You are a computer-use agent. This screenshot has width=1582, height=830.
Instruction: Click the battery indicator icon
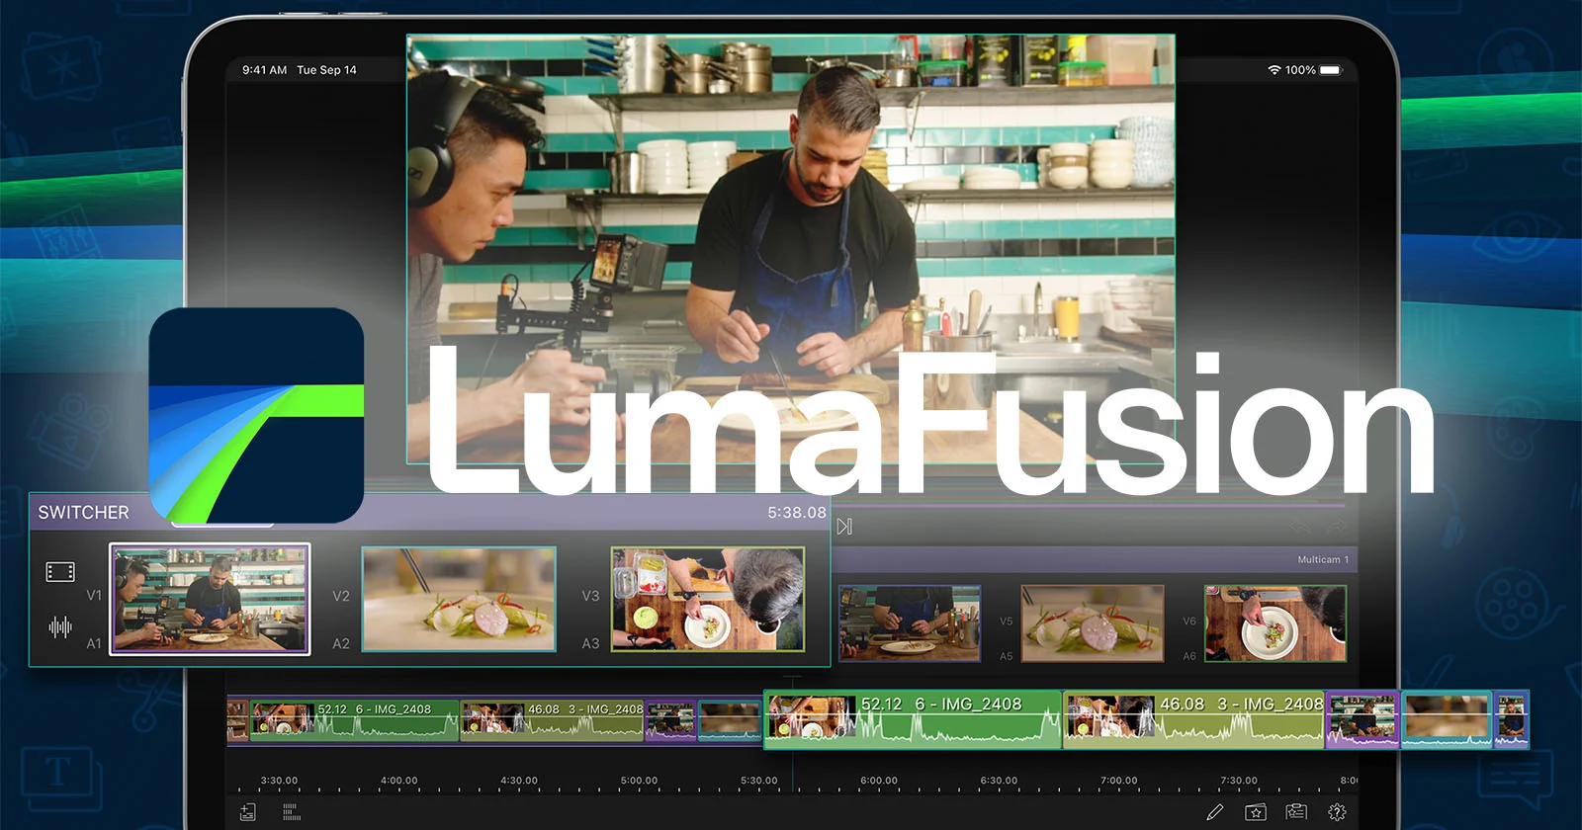click(1331, 70)
